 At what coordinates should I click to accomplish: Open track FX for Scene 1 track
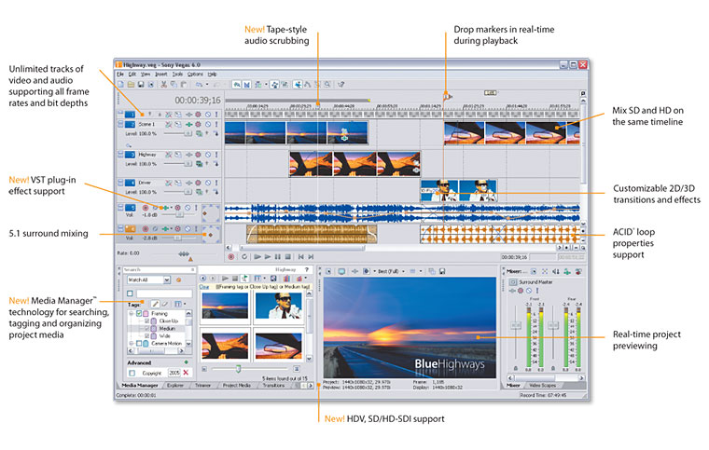coord(189,124)
